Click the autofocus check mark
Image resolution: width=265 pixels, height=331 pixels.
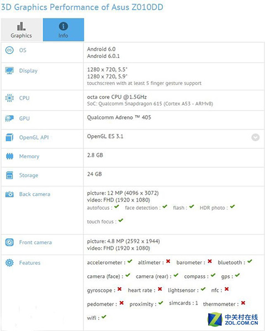[x=116, y=207]
